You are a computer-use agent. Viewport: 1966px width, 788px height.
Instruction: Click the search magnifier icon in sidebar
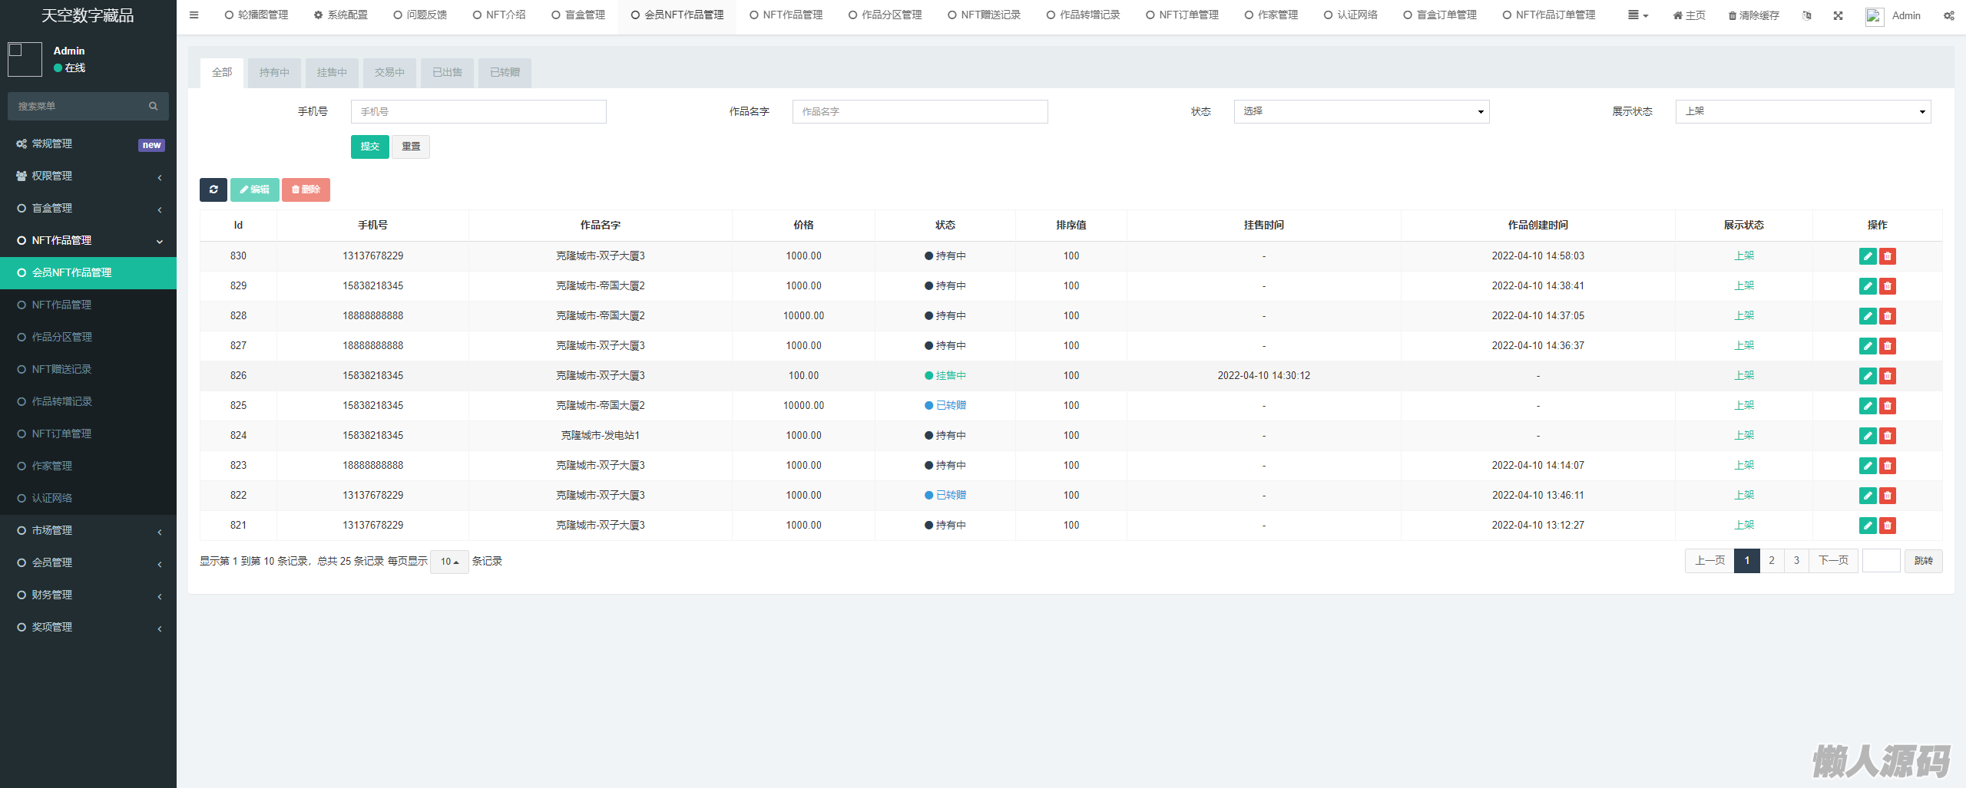tap(153, 106)
